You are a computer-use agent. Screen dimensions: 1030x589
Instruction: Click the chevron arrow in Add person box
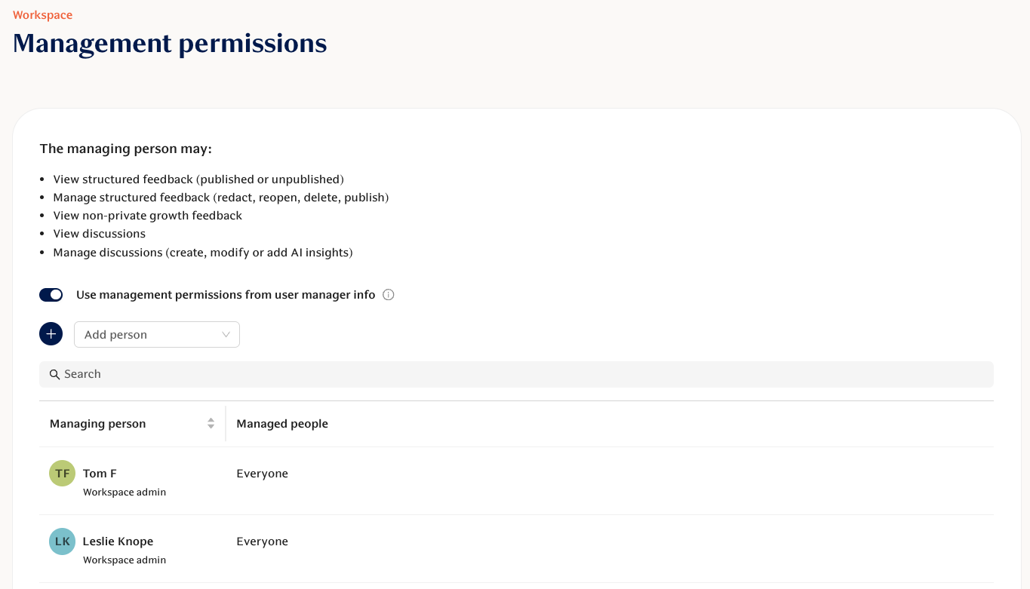226,335
